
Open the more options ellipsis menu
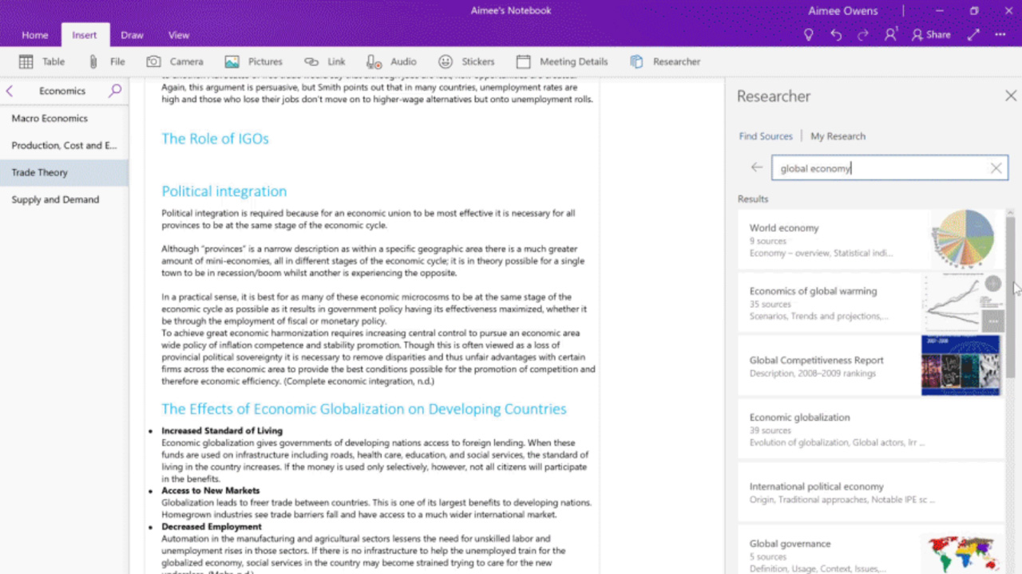[x=1000, y=34]
